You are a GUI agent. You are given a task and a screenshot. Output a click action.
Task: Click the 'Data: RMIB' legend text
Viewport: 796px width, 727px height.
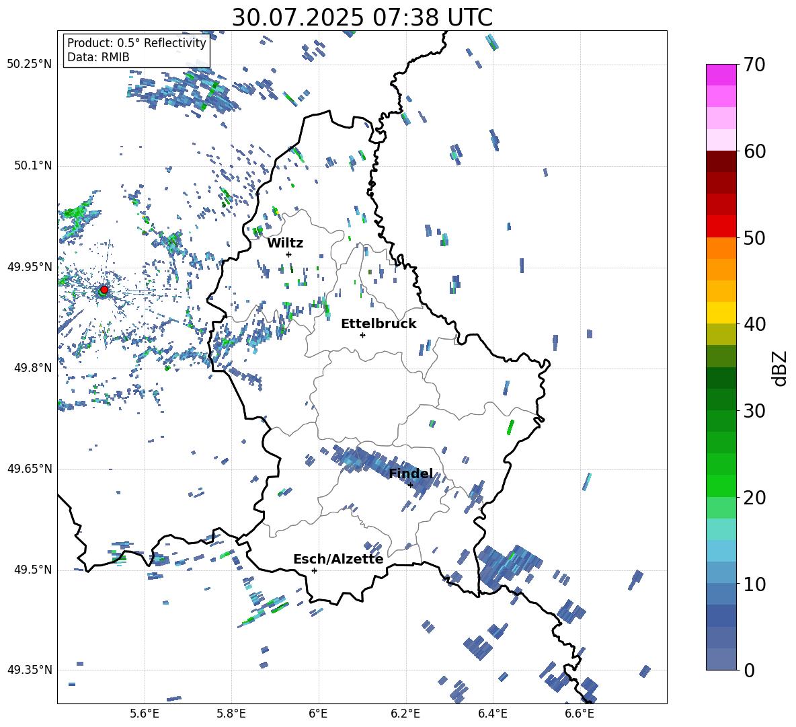pyautogui.click(x=98, y=57)
